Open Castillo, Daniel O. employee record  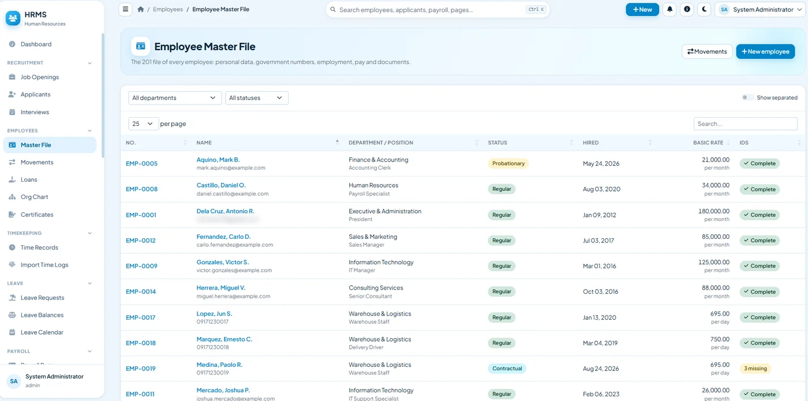[221, 185]
